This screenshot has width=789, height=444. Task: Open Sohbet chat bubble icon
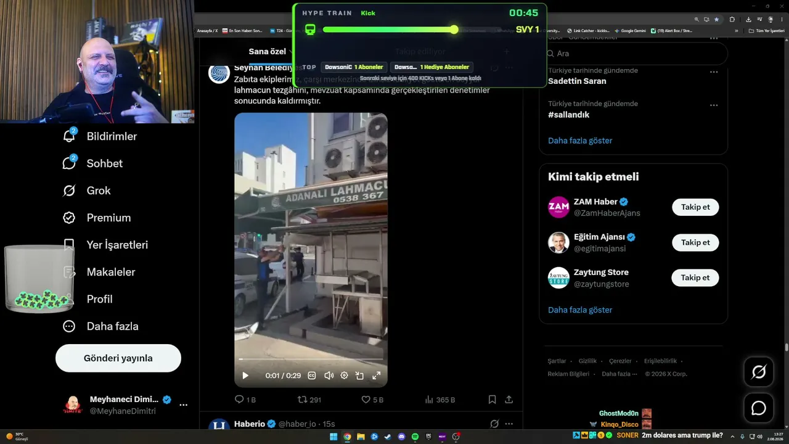[x=69, y=163]
